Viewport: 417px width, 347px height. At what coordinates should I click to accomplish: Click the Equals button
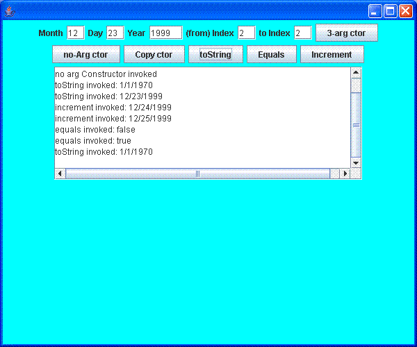click(x=271, y=55)
